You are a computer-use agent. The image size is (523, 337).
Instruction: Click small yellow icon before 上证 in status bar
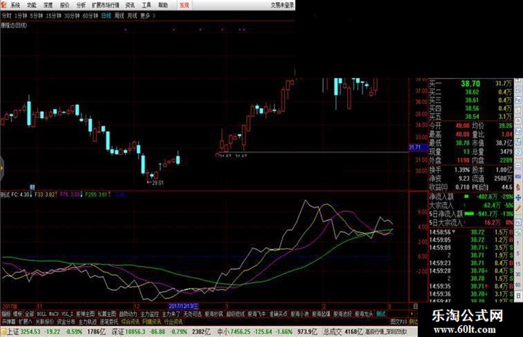tap(3, 331)
